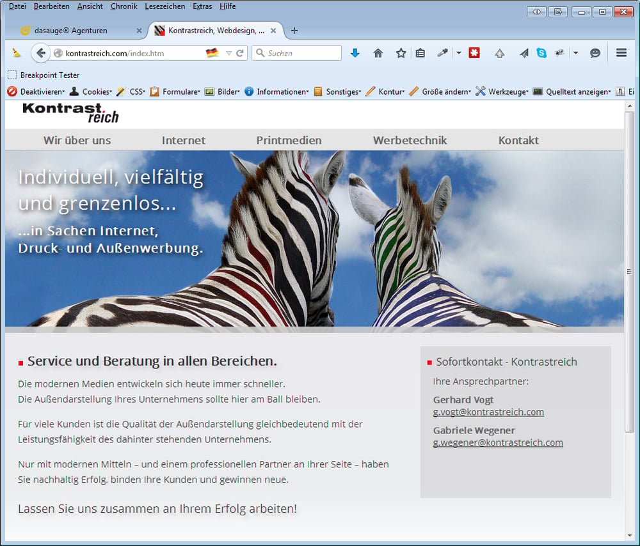Open the Chronik menu
Image resolution: width=640 pixels, height=546 pixels.
click(x=124, y=6)
